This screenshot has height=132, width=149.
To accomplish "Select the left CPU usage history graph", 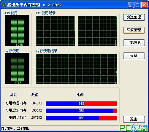I will point(56,31).
